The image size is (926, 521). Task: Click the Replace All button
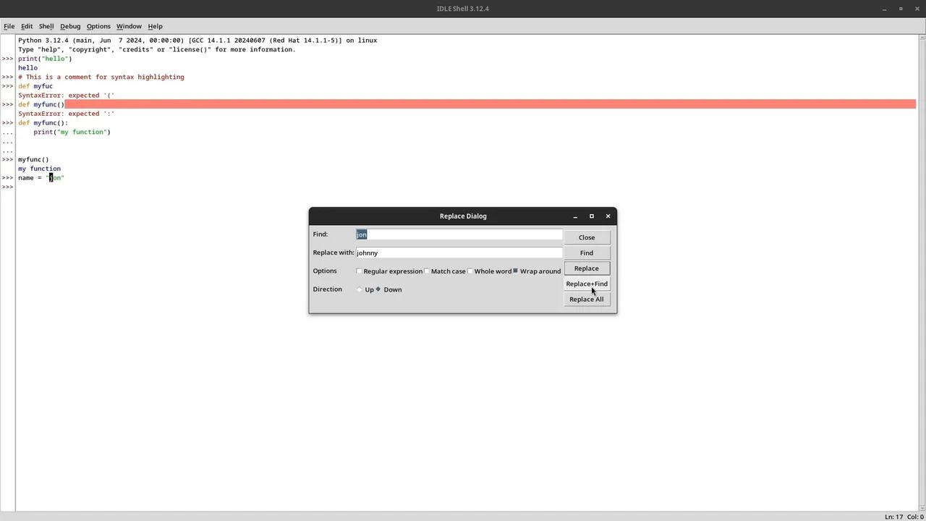(587, 299)
